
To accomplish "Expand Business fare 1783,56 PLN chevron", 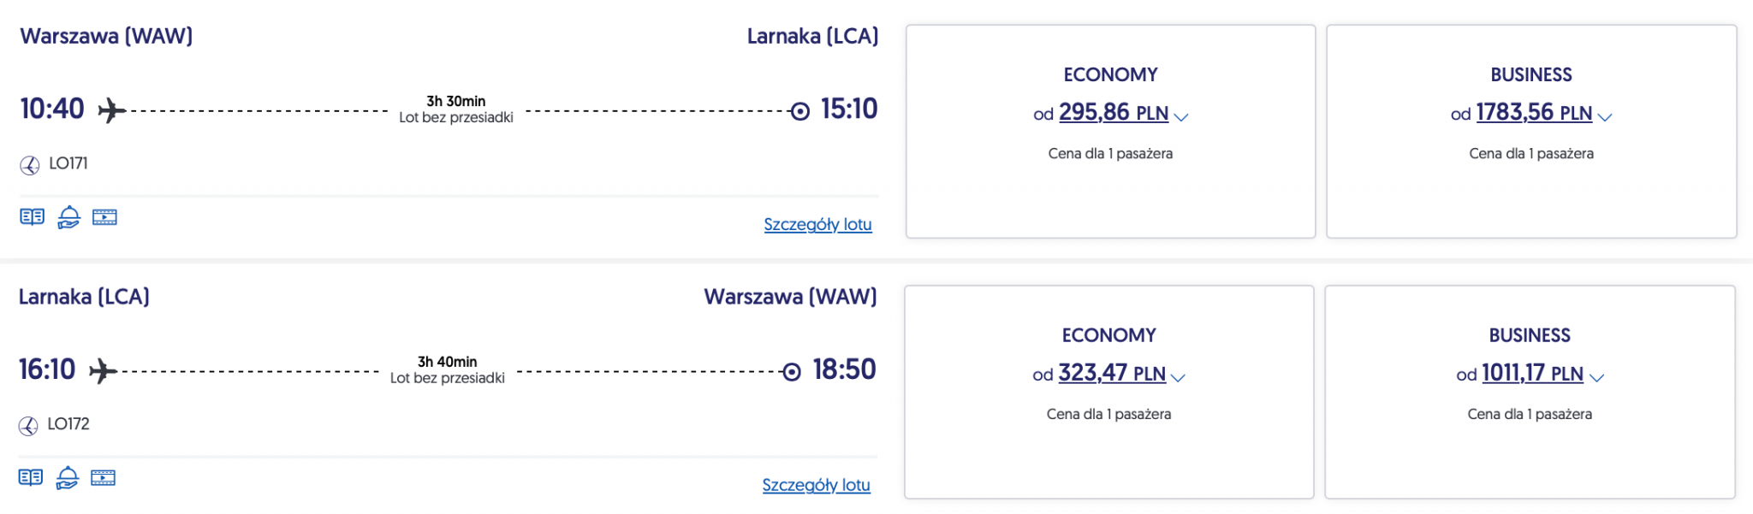I will (1605, 117).
